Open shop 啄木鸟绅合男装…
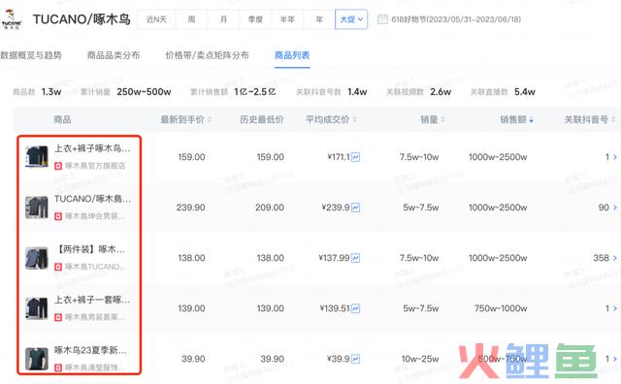621x384 pixels. [95, 216]
